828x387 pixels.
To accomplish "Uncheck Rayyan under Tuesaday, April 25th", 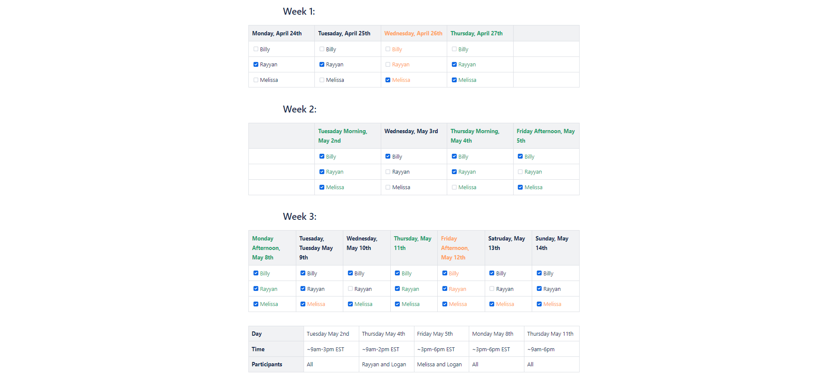I will pos(322,64).
